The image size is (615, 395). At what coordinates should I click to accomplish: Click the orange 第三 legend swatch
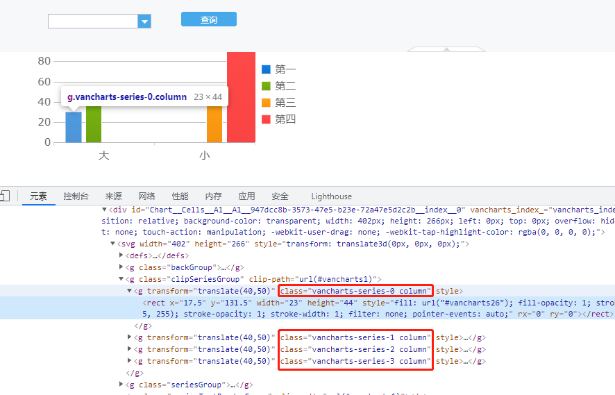[x=266, y=103]
